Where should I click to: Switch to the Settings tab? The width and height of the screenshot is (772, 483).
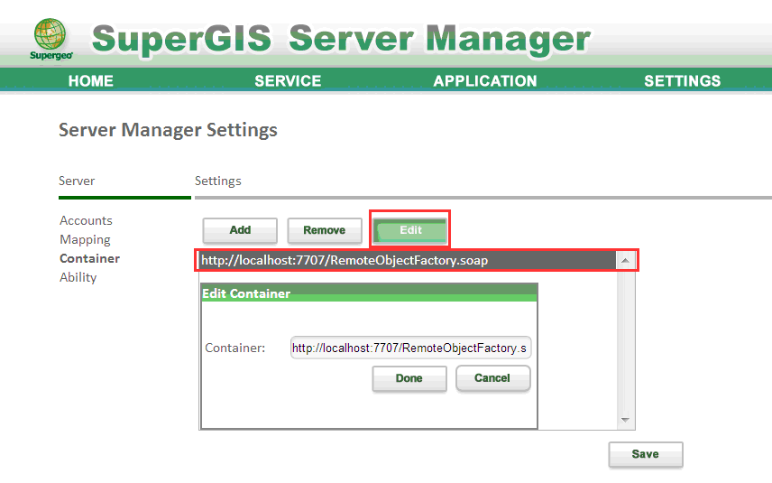(x=218, y=181)
